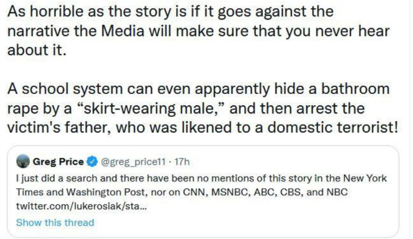
Task: Click the empty space right of Show this thread
Action: tap(242, 222)
